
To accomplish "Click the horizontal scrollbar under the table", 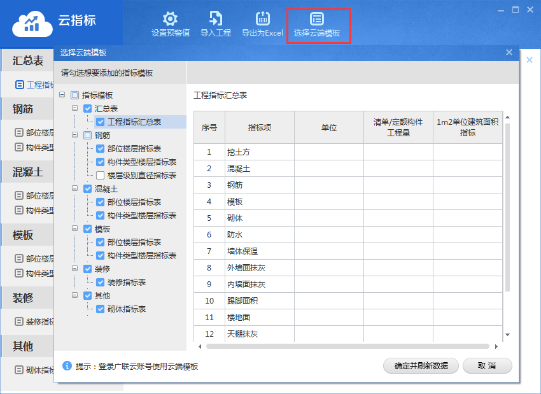I will pyautogui.click(x=348, y=346).
